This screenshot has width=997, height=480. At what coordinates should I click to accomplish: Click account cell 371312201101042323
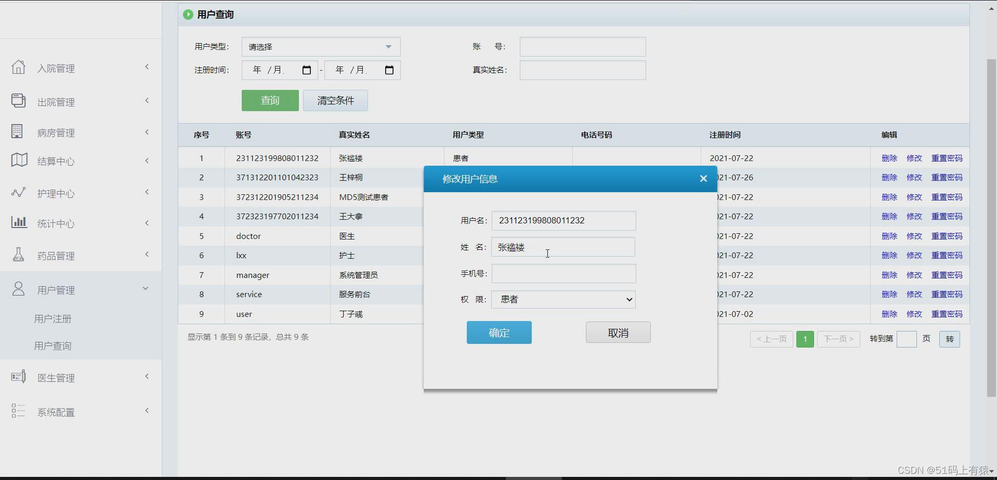pyautogui.click(x=277, y=178)
